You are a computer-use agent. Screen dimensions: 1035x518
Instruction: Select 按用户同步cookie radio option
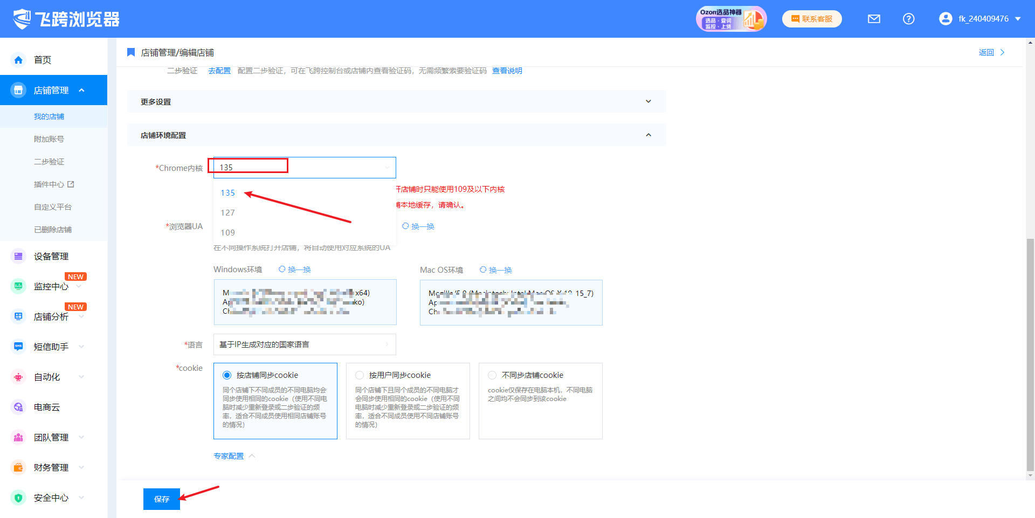[x=360, y=375]
